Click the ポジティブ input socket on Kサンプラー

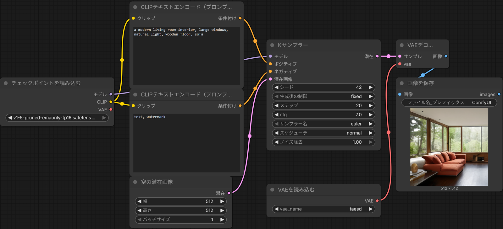[270, 64]
